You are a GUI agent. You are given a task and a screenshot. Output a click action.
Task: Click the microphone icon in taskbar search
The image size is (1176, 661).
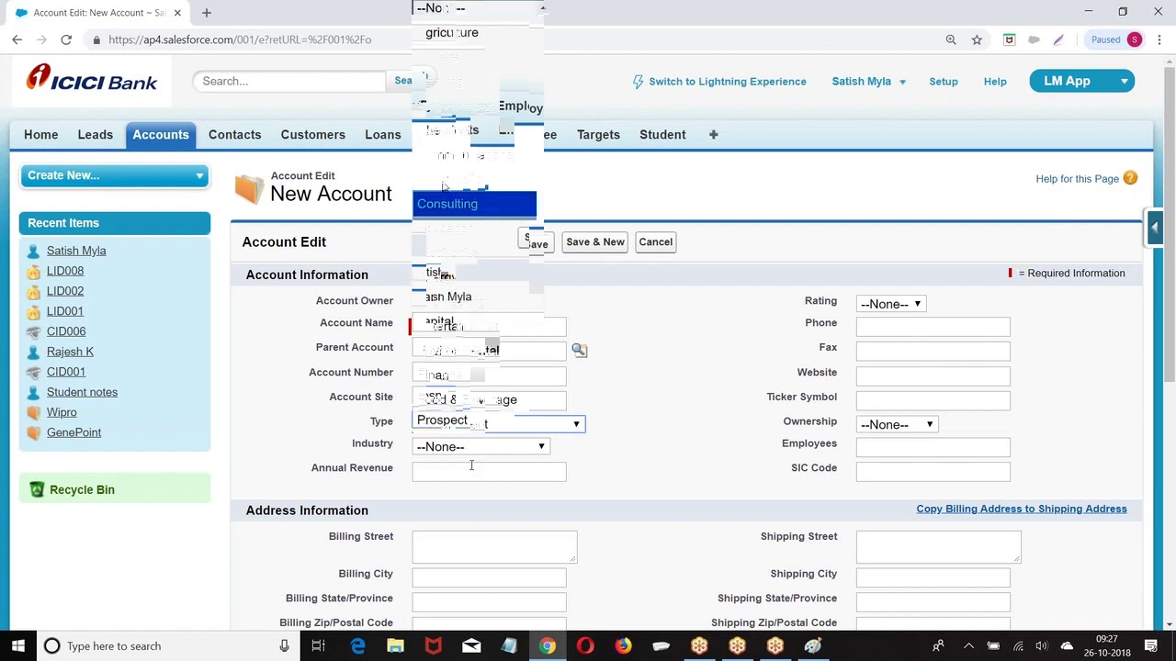click(284, 645)
